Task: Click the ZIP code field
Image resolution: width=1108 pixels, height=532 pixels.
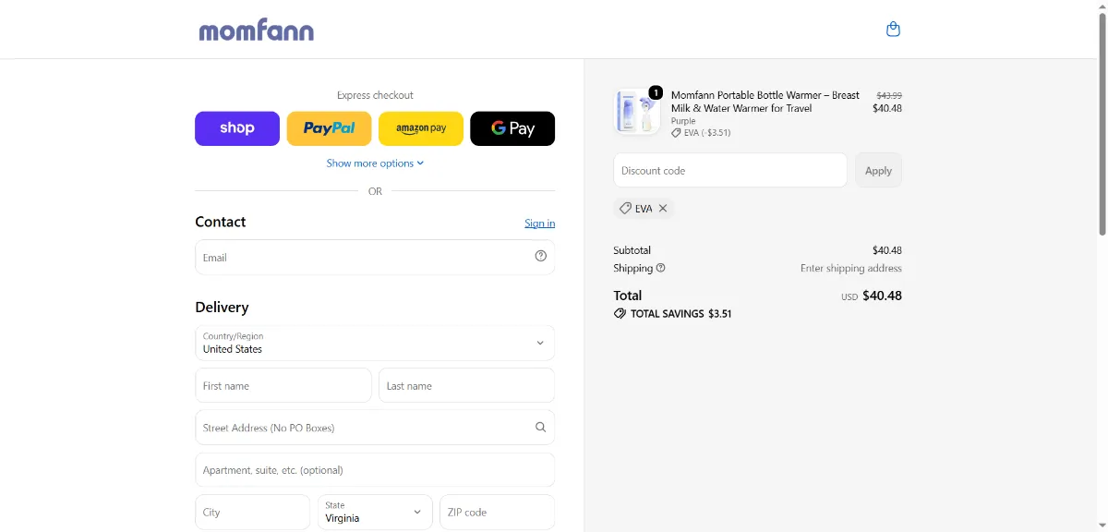Action: coord(497,512)
